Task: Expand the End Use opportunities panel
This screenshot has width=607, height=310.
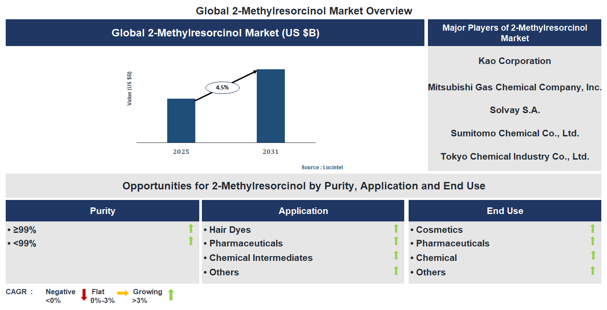Action: [505, 210]
